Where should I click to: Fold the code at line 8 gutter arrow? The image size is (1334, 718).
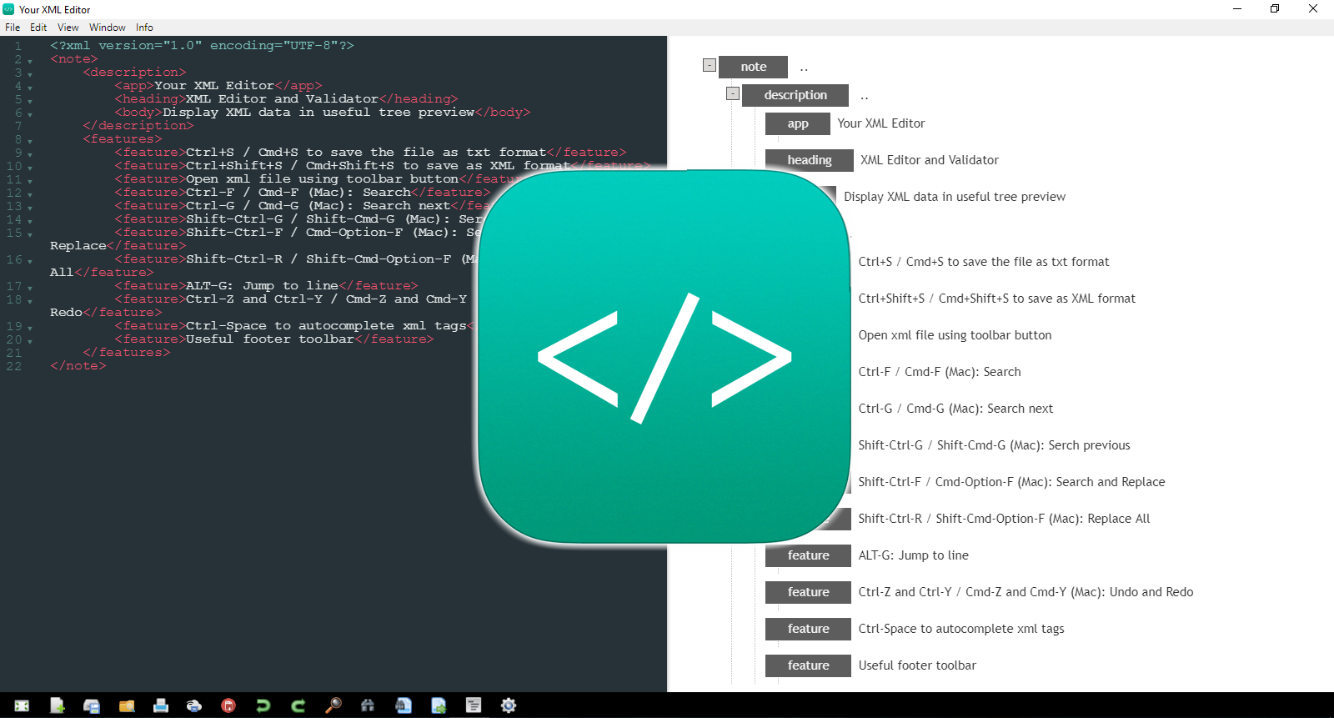point(30,141)
